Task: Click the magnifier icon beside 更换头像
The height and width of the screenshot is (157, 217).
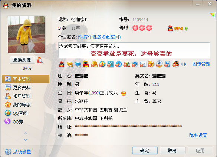Action: 40,60
